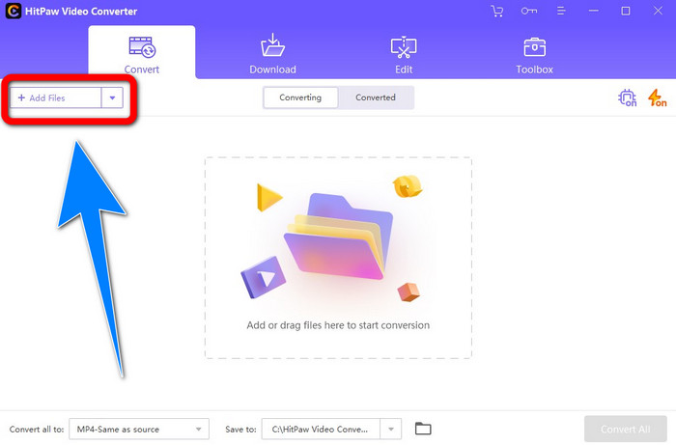Screen dimensions: 676x445
Task: Select the Converted sub-tab
Action: click(376, 97)
